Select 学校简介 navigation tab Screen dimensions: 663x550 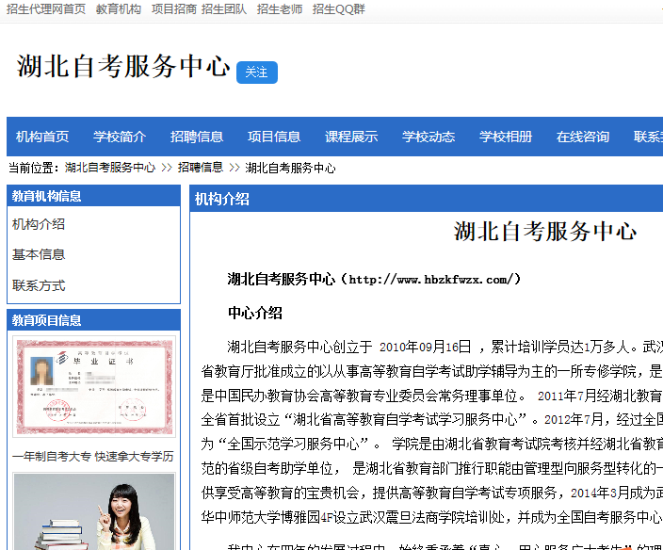[120, 137]
